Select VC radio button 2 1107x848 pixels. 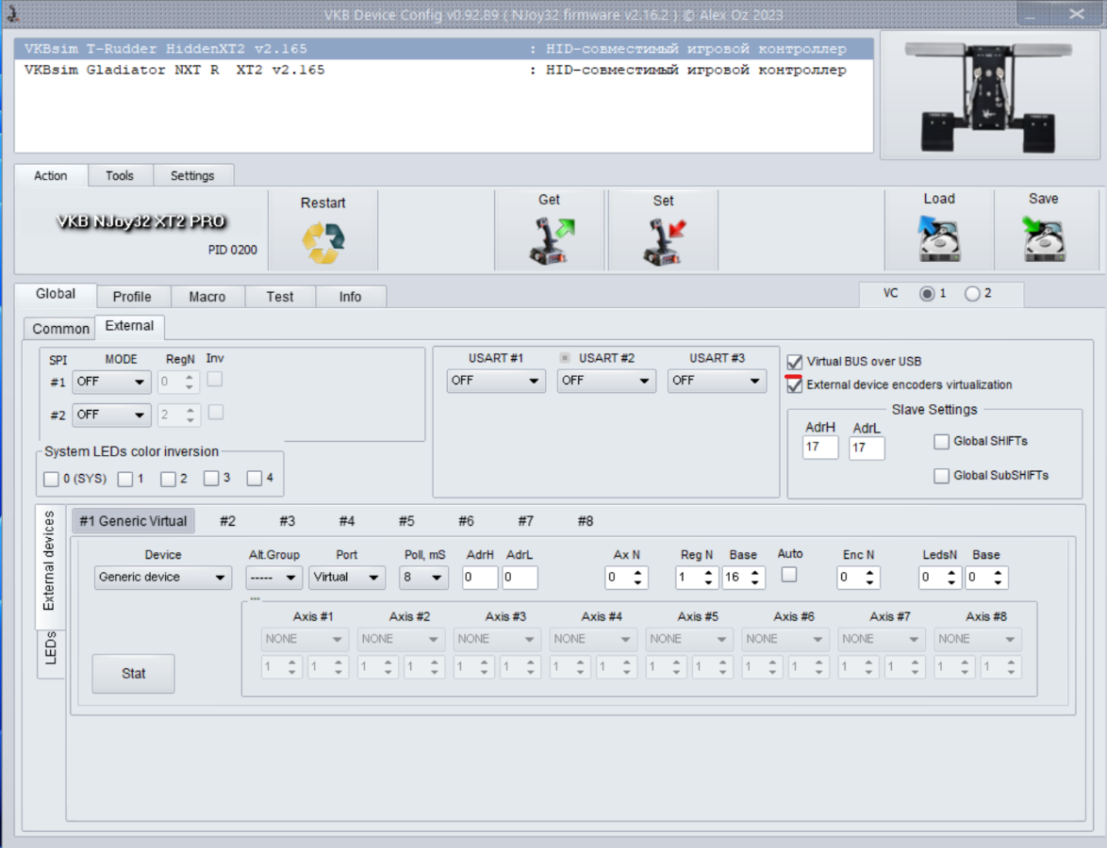[x=972, y=294]
